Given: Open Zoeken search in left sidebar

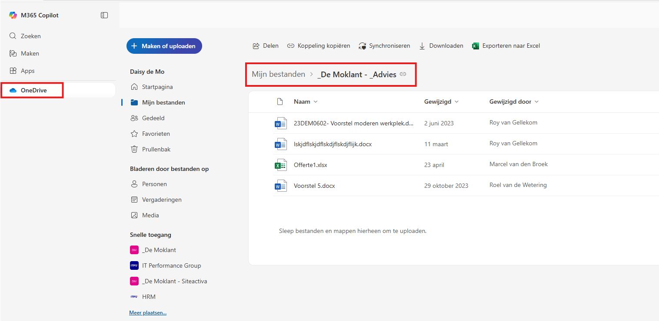Looking at the screenshot, I should (x=30, y=36).
